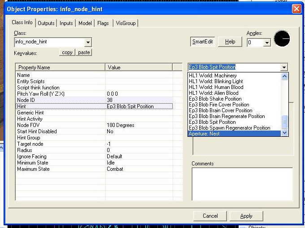Click the Help button
The height and width of the screenshot is (228, 305).
pos(230,42)
